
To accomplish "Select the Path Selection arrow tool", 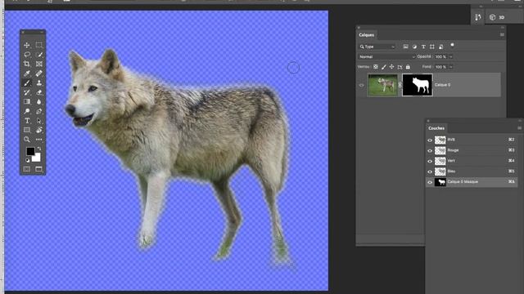I will coord(38,121).
